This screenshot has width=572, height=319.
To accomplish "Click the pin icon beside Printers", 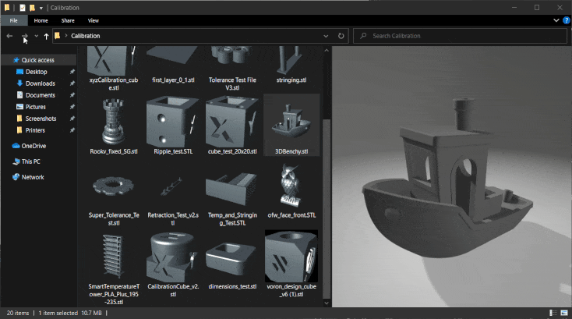I will click(x=72, y=130).
